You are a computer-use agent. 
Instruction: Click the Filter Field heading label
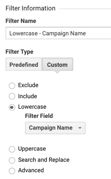[39, 116]
